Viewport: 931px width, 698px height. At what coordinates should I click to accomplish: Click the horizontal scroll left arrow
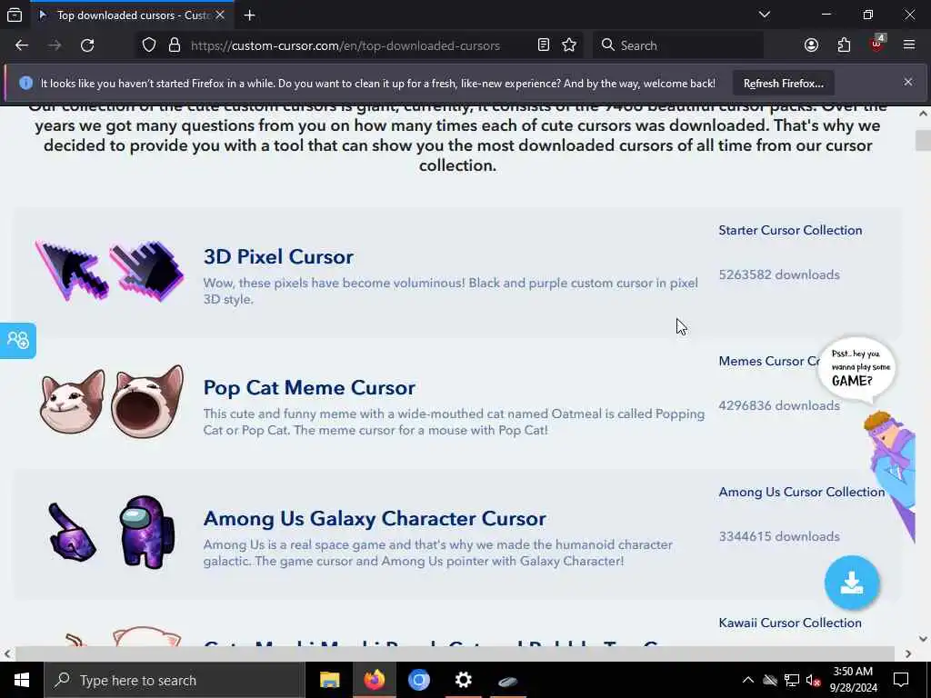point(7,653)
